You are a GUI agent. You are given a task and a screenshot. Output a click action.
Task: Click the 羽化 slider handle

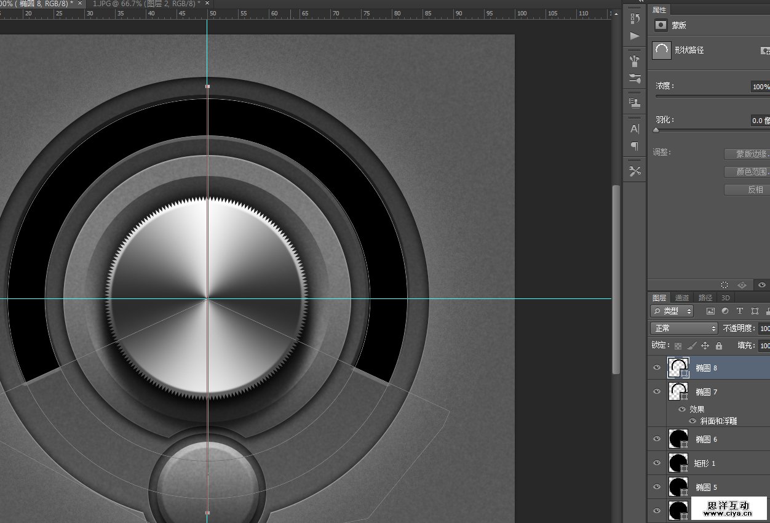(656, 130)
